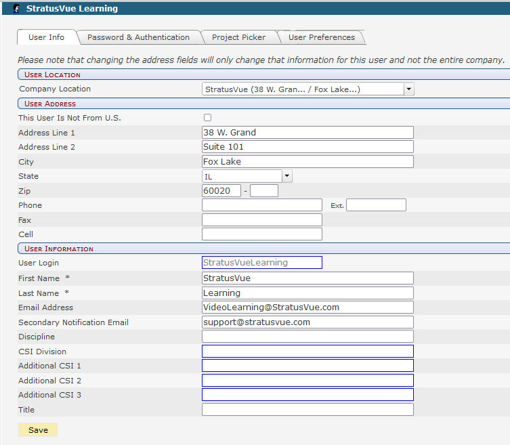The height and width of the screenshot is (445, 510).
Task: Switch to the User Preferences tab
Action: pos(321,37)
